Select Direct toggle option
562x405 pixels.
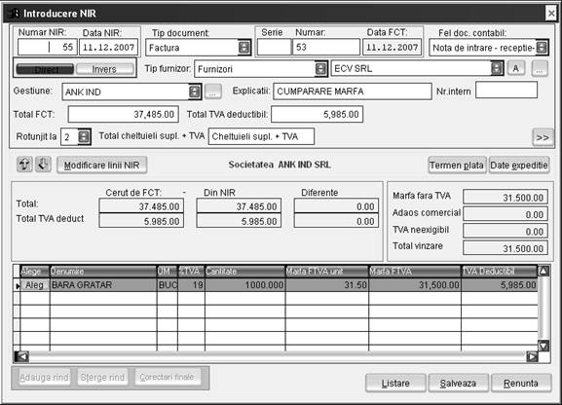[x=45, y=69]
